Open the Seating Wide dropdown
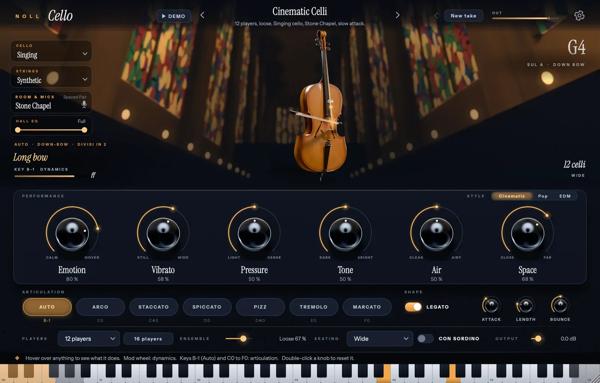 coord(380,338)
